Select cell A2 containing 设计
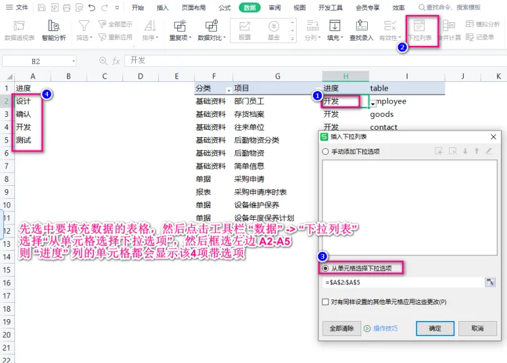 coord(32,101)
